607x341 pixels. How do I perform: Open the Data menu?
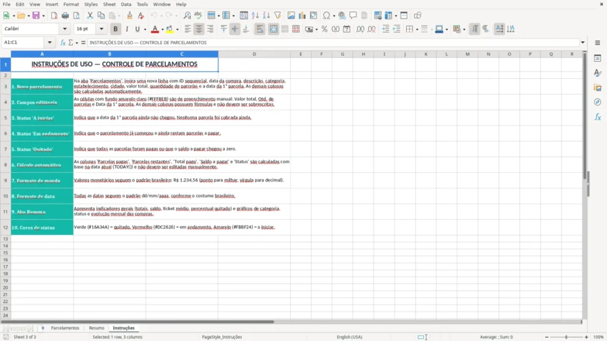pos(126,4)
